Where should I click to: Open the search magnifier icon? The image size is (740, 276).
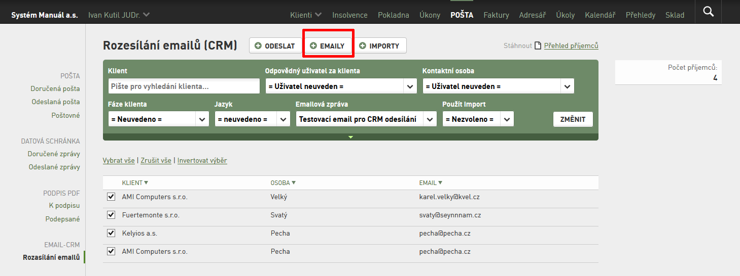pyautogui.click(x=709, y=12)
